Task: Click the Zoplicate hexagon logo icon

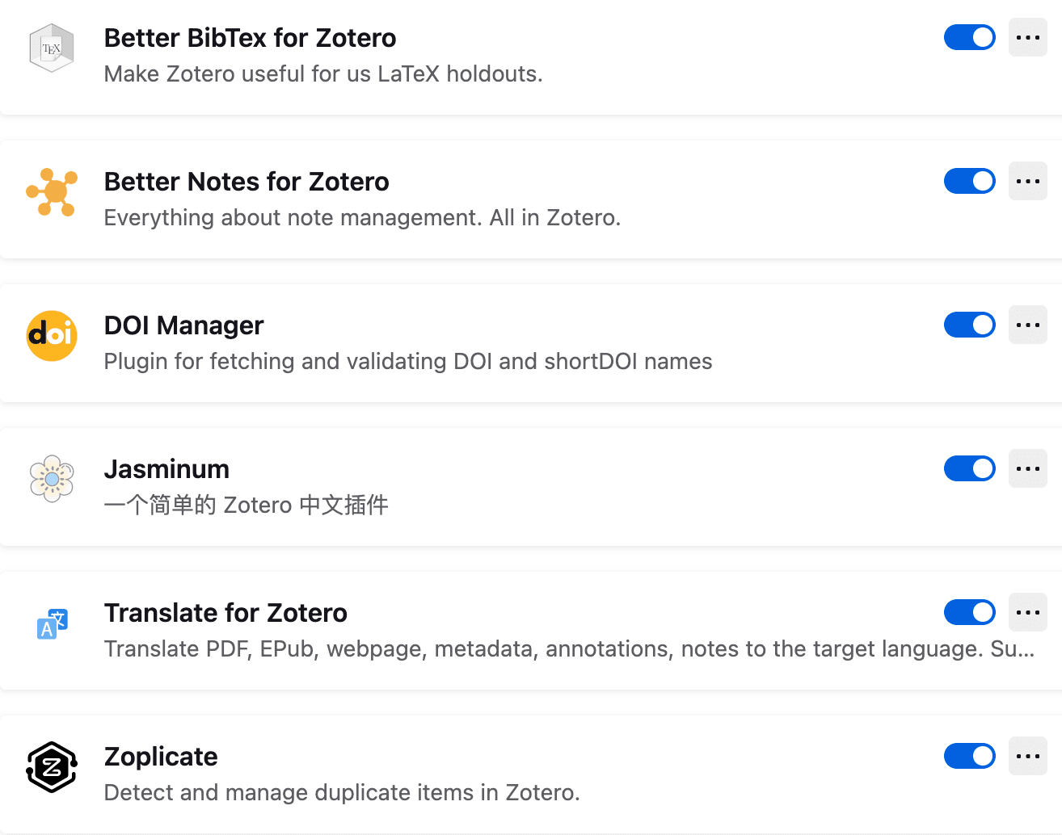Action: coord(52,767)
